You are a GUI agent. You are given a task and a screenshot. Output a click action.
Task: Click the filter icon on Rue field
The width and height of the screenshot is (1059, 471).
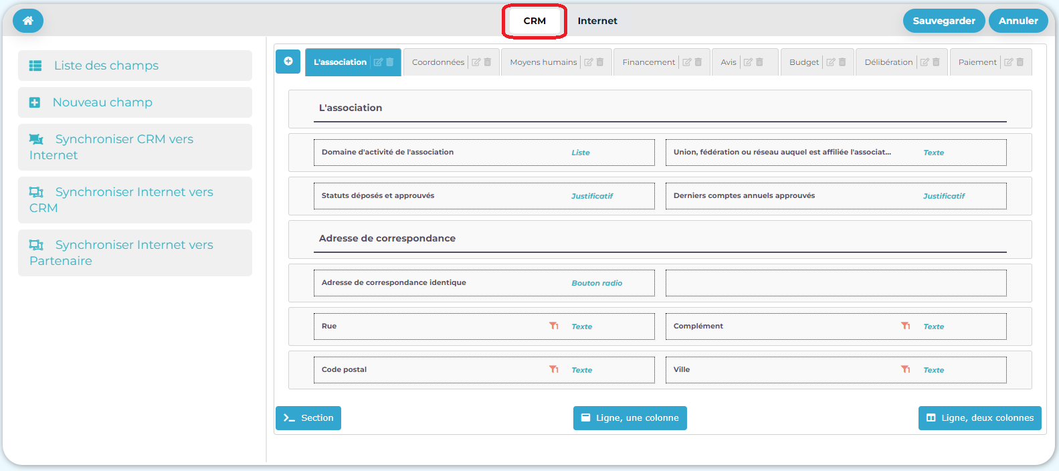pos(554,326)
